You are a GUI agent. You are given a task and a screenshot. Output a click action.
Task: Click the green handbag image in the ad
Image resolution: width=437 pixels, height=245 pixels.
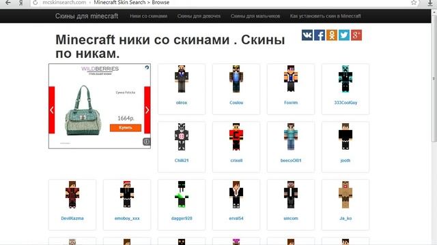(x=83, y=110)
